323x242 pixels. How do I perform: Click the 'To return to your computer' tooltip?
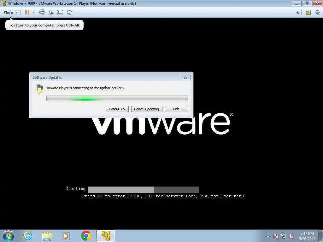click(x=44, y=25)
